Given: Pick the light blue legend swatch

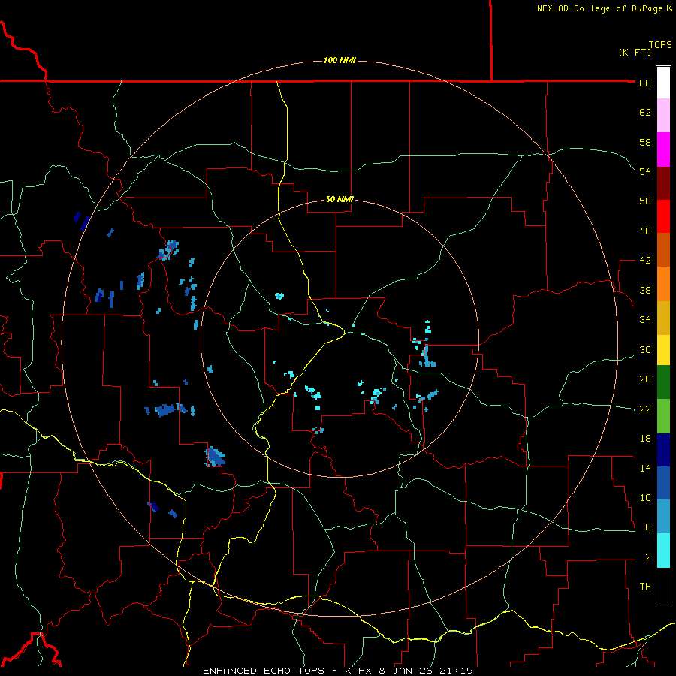Looking at the screenshot, I should pyautogui.click(x=663, y=517).
